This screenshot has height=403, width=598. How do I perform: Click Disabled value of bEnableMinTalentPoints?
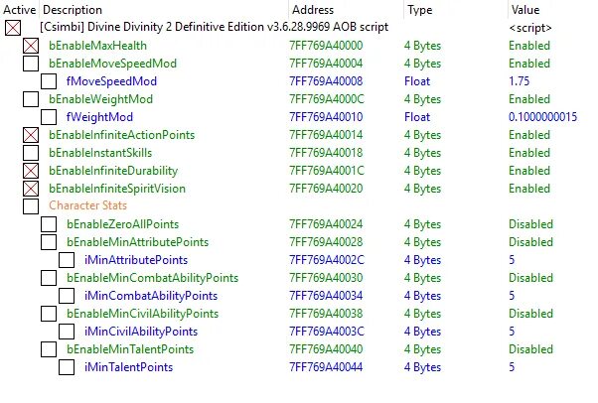click(x=530, y=349)
